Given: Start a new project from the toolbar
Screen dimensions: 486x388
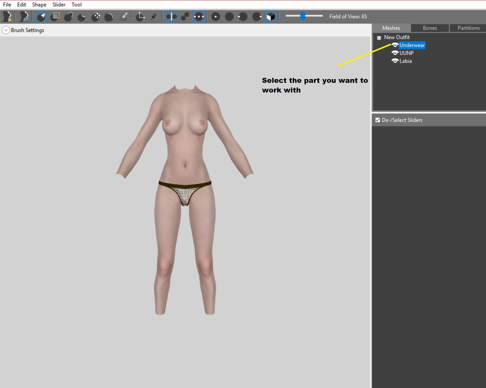Looking at the screenshot, I should [x=7, y=16].
